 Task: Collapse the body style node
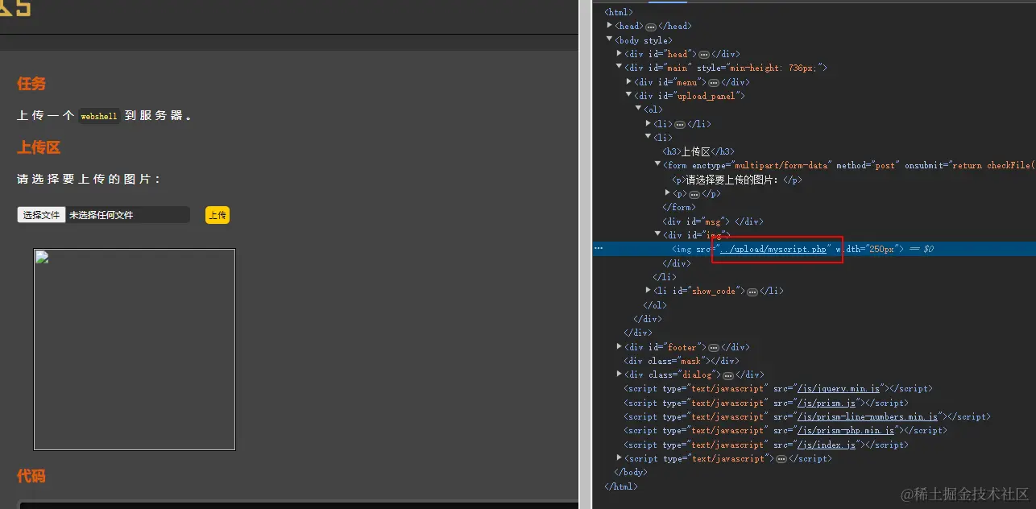[610, 40]
